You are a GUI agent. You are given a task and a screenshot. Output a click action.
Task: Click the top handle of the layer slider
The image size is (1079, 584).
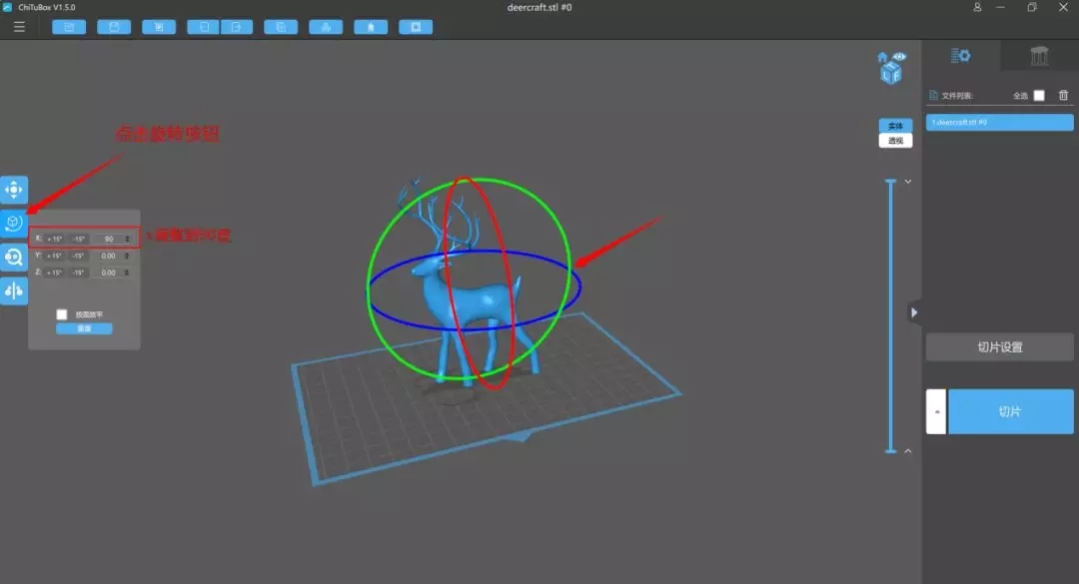click(890, 181)
